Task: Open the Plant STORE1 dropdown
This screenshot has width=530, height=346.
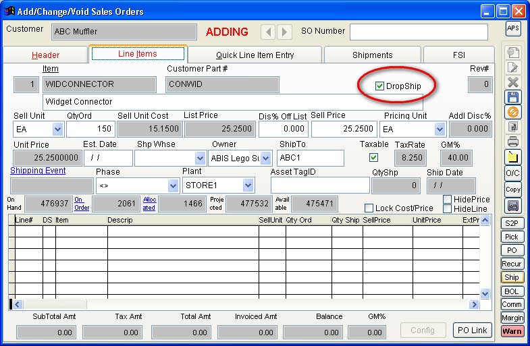Action: (248, 185)
